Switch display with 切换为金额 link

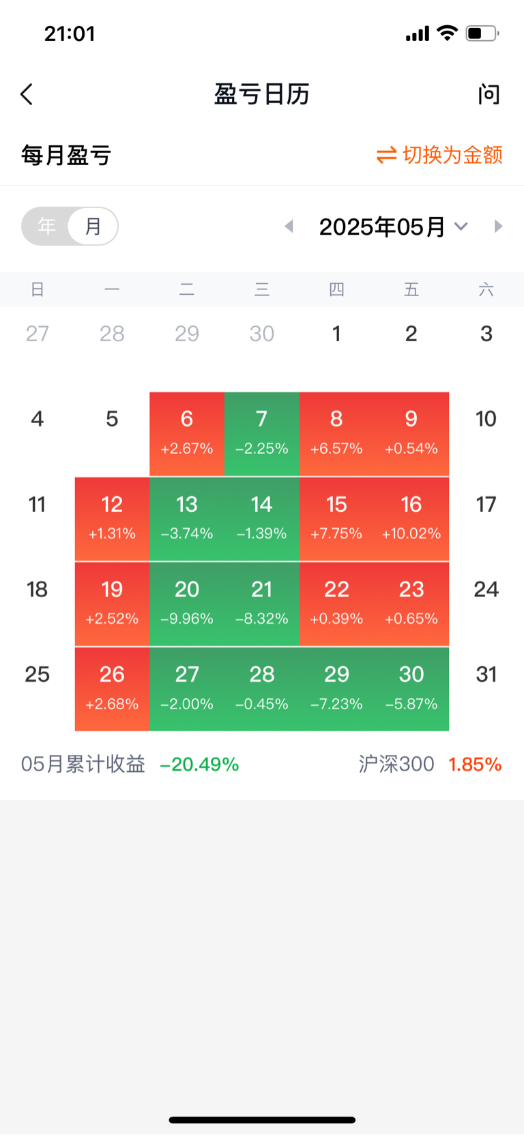[452, 156]
